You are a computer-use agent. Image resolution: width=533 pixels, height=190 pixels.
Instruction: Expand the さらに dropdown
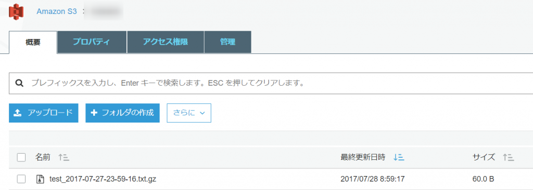(189, 113)
